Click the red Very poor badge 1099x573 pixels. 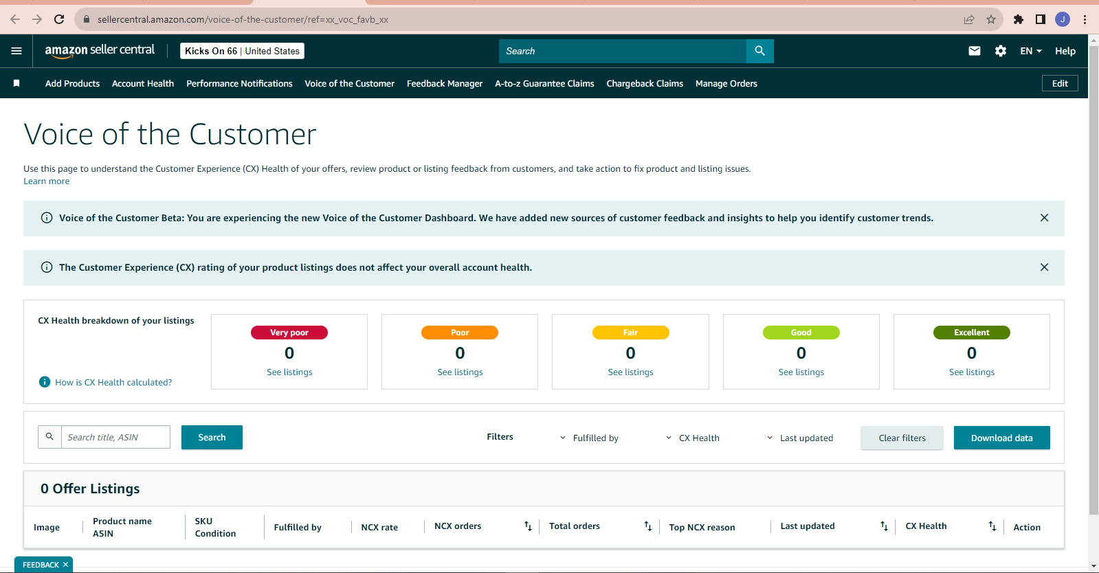[289, 333]
